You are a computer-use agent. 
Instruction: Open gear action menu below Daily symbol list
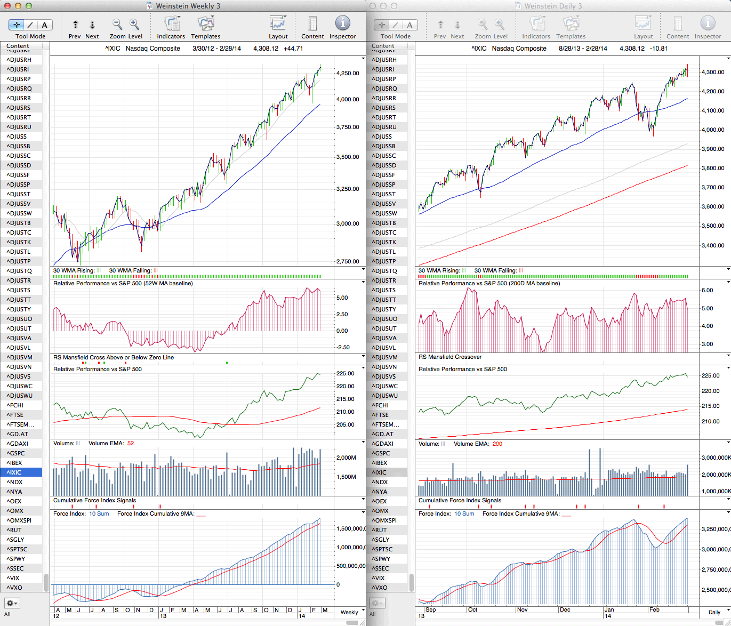pyautogui.click(x=377, y=603)
